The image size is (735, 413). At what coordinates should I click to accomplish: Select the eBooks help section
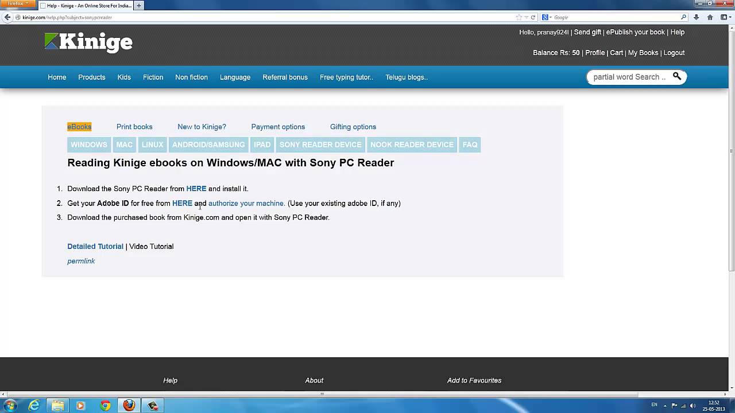pyautogui.click(x=79, y=127)
